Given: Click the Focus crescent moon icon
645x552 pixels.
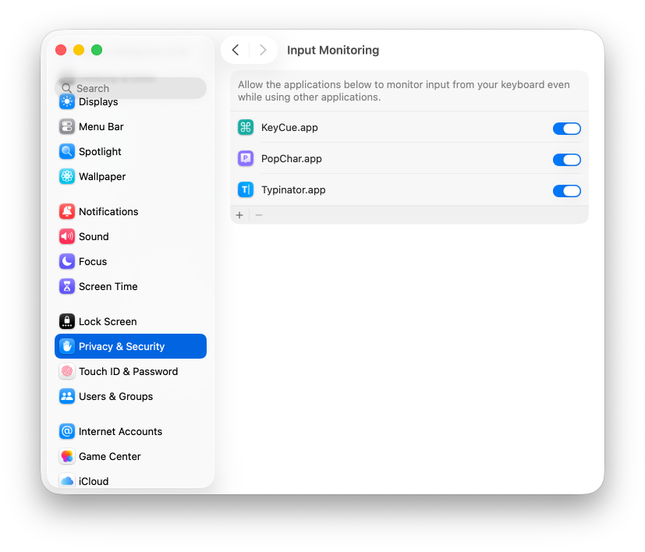Looking at the screenshot, I should 67,261.
